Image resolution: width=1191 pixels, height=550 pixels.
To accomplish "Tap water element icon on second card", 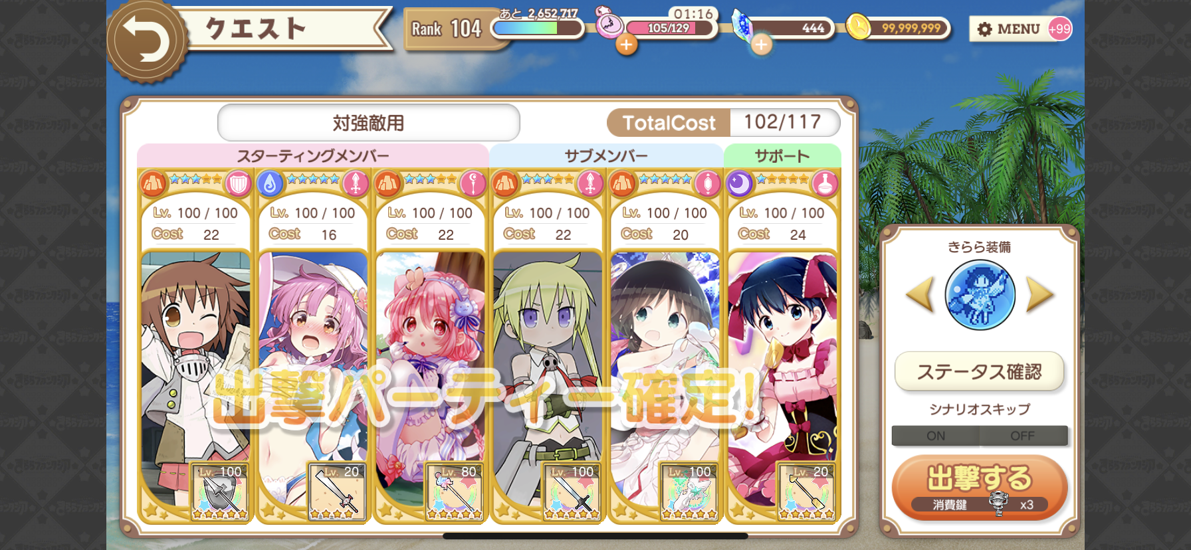I will (270, 183).
